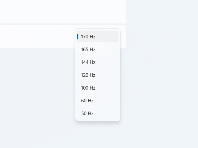Image resolution: width=198 pixels, height=148 pixels.
Task: Switch refresh rate to 60 Hz
Action: [x=98, y=101]
